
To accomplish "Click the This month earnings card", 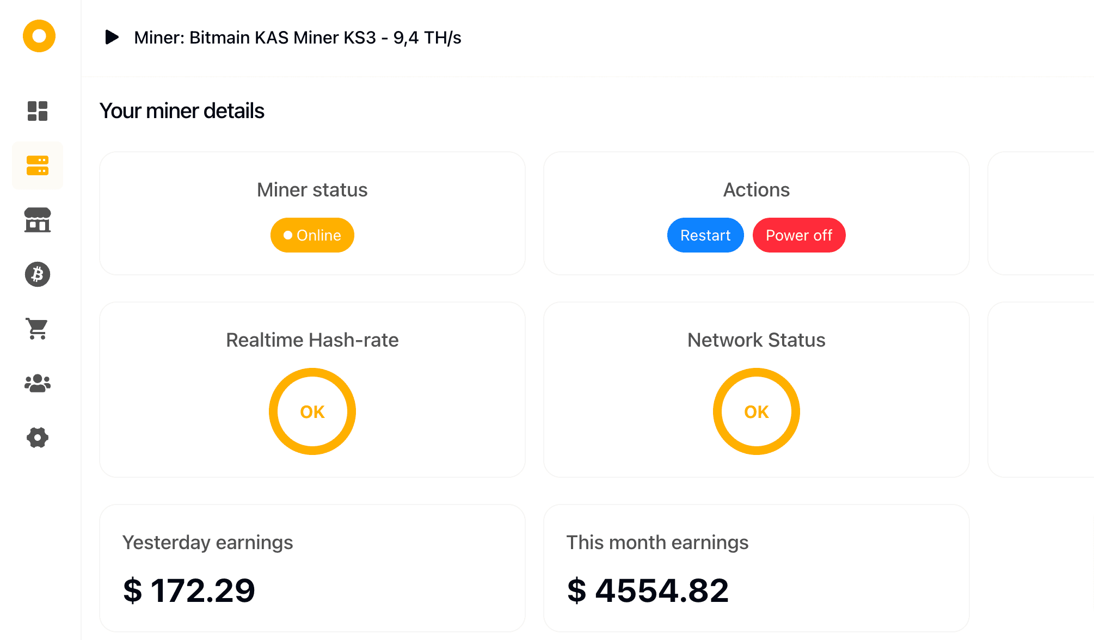I will 756,568.
